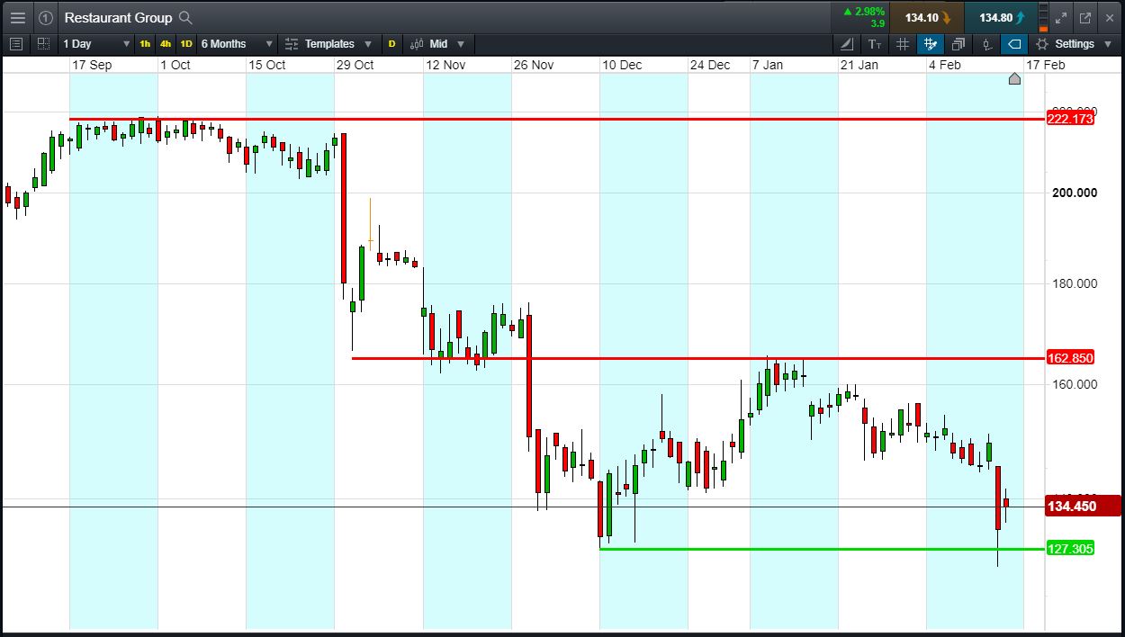Click the 21 Jan date label
1125x637 pixels.
coord(859,65)
